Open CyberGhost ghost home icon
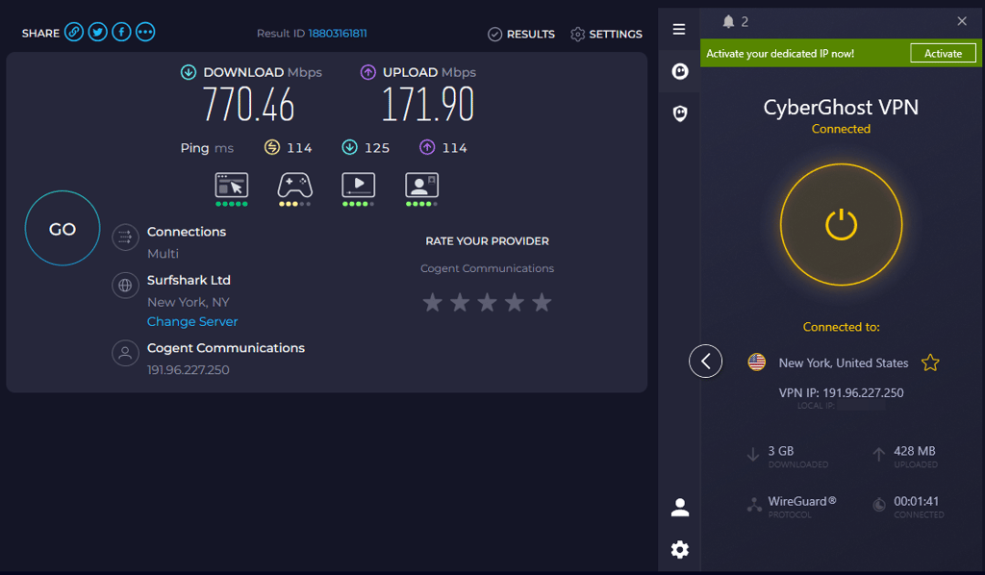 click(x=680, y=71)
